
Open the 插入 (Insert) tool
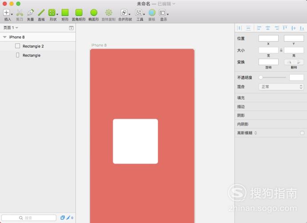[6, 12]
